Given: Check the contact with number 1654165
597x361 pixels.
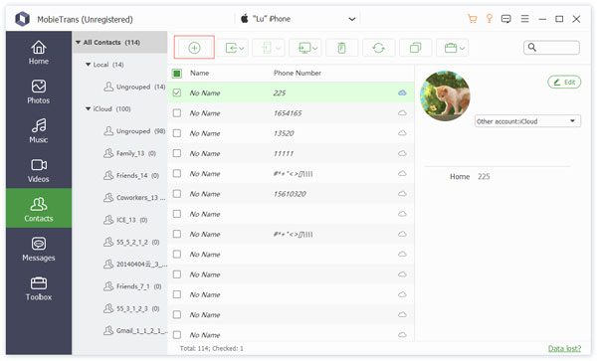Looking at the screenshot, I should [x=177, y=113].
